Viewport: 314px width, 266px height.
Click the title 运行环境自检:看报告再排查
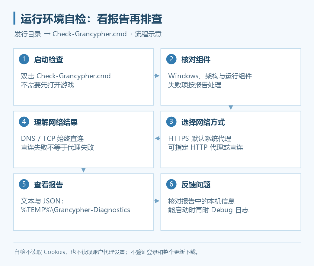click(91, 19)
